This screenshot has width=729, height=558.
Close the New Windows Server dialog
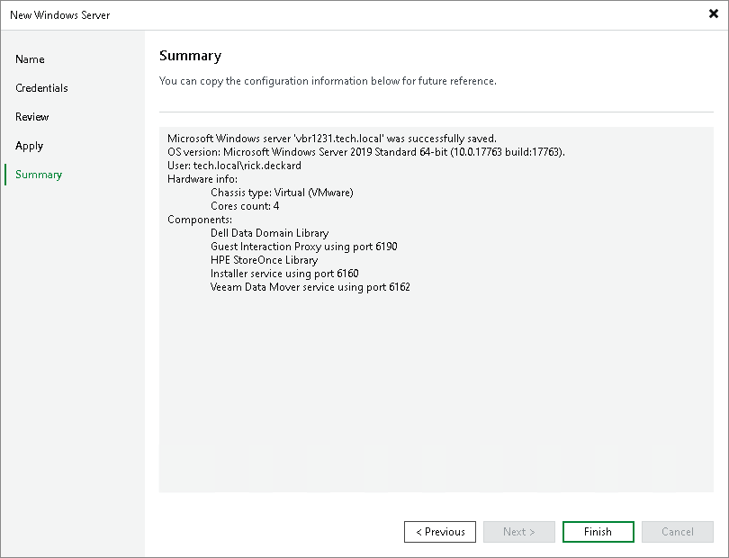[x=713, y=14]
